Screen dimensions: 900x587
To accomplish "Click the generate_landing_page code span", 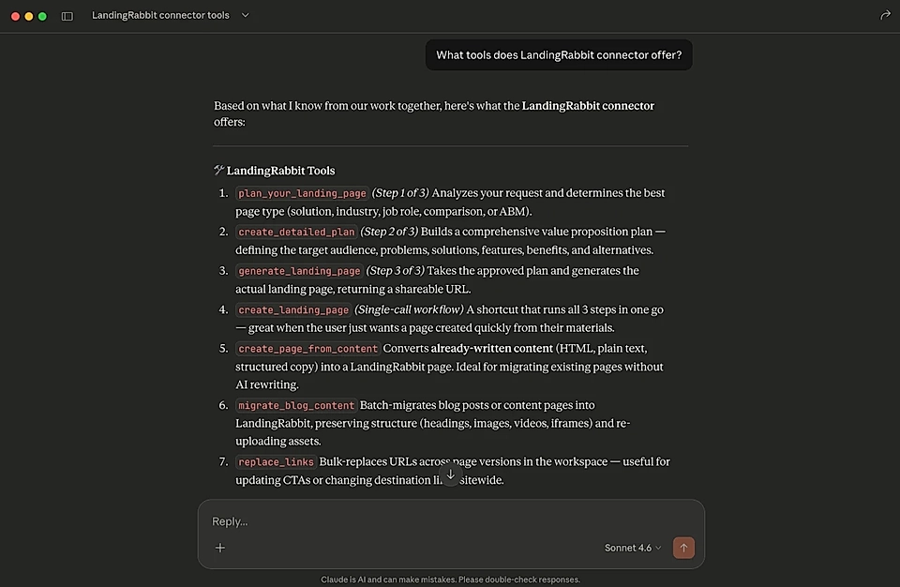I will coord(299,270).
